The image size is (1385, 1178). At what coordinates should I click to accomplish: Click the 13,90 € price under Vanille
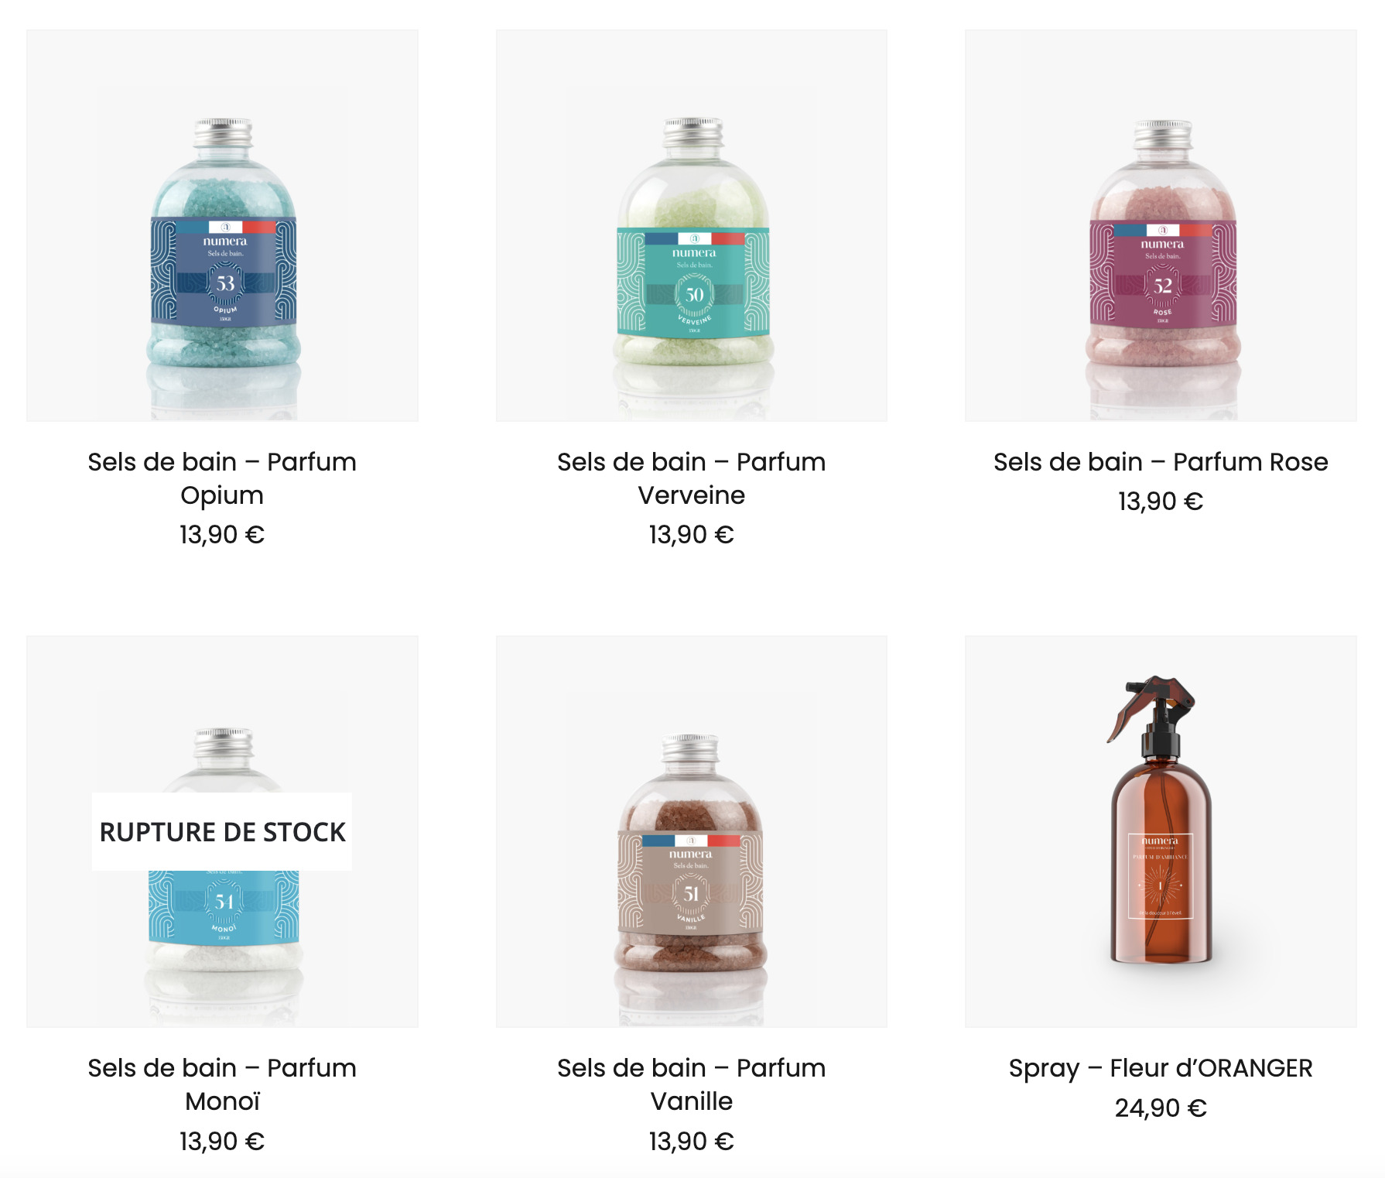[x=691, y=1142]
